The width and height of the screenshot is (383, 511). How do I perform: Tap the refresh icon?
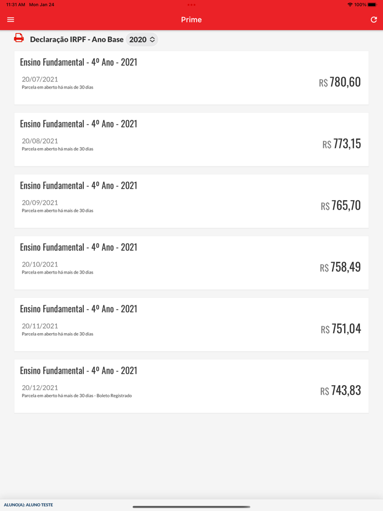click(x=374, y=20)
